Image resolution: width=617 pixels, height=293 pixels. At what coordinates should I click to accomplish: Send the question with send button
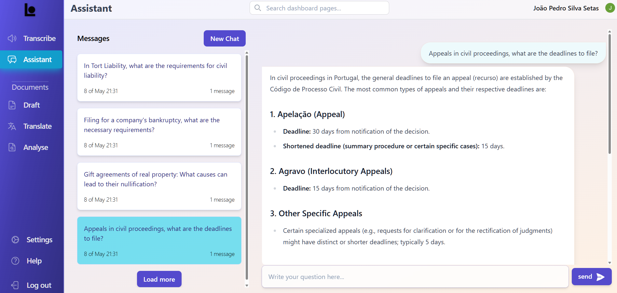point(591,277)
